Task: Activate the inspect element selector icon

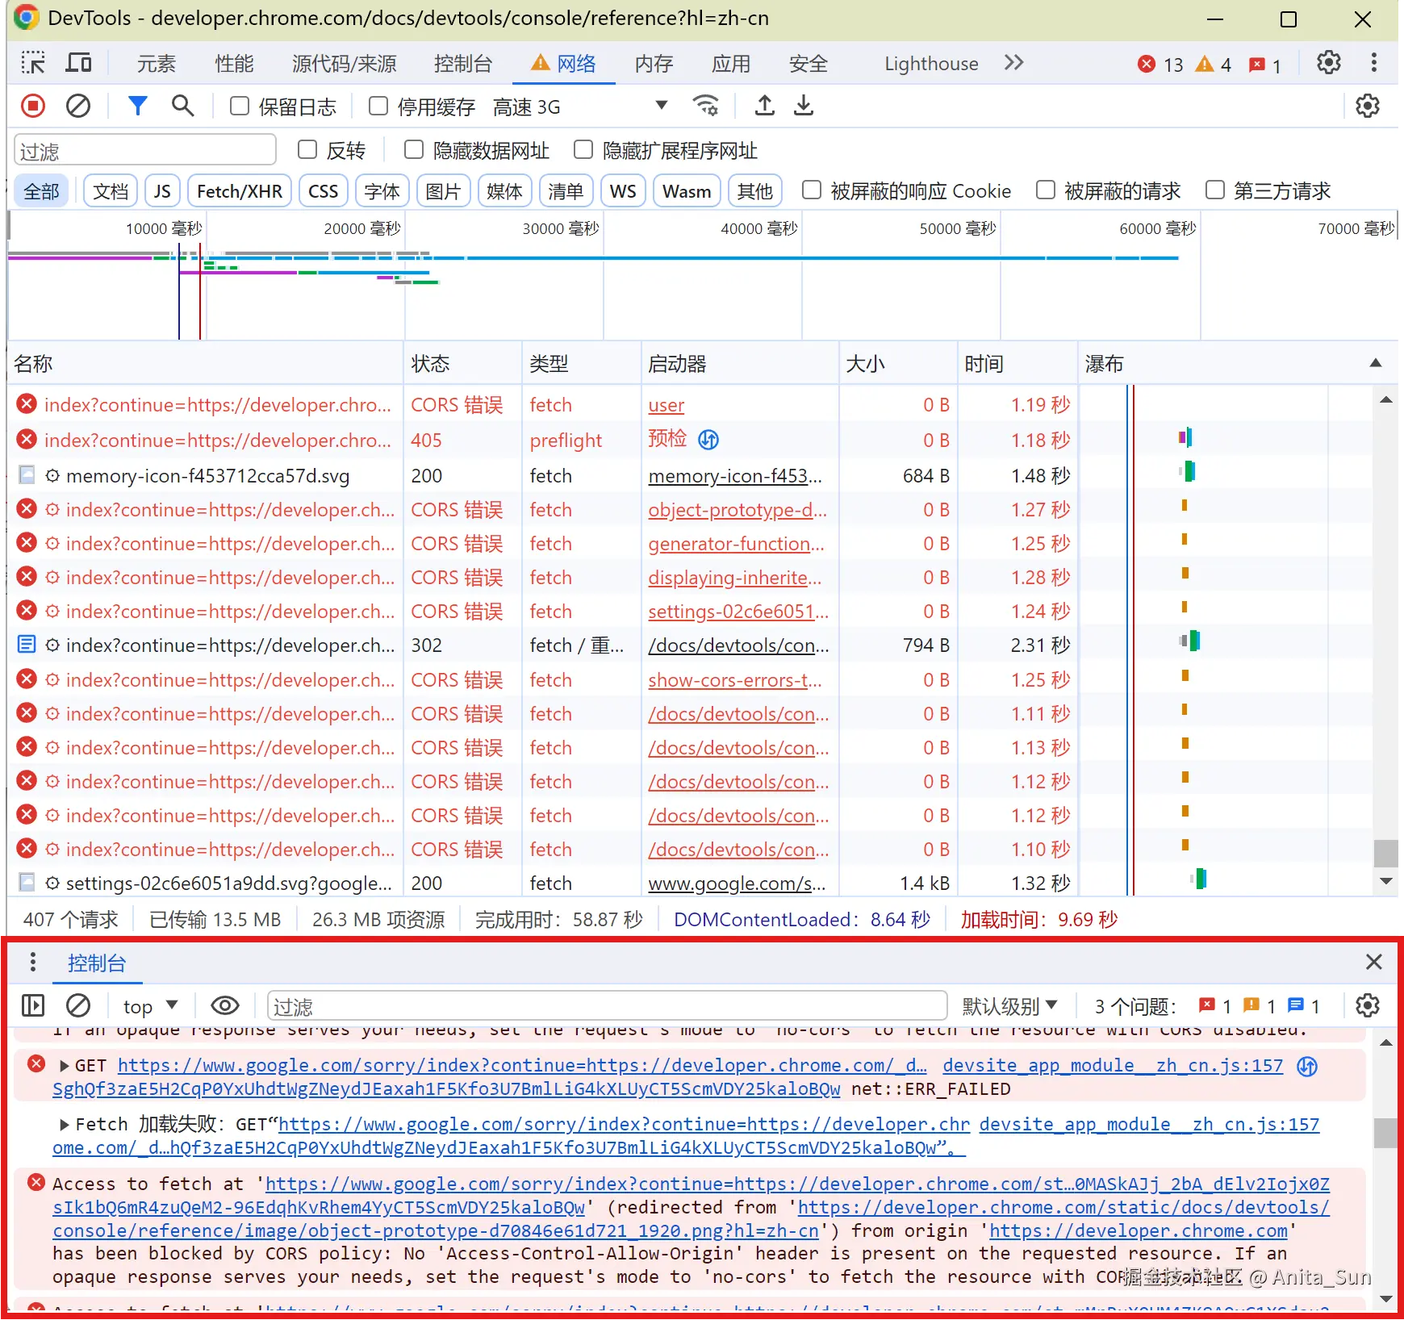Action: pos(33,63)
